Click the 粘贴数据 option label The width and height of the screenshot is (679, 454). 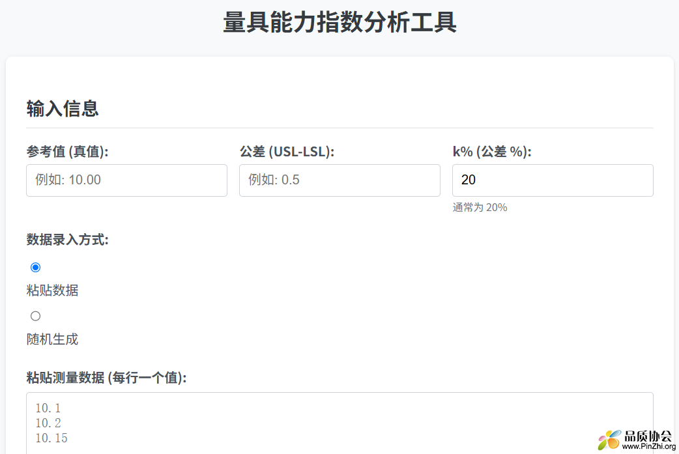[x=52, y=290]
